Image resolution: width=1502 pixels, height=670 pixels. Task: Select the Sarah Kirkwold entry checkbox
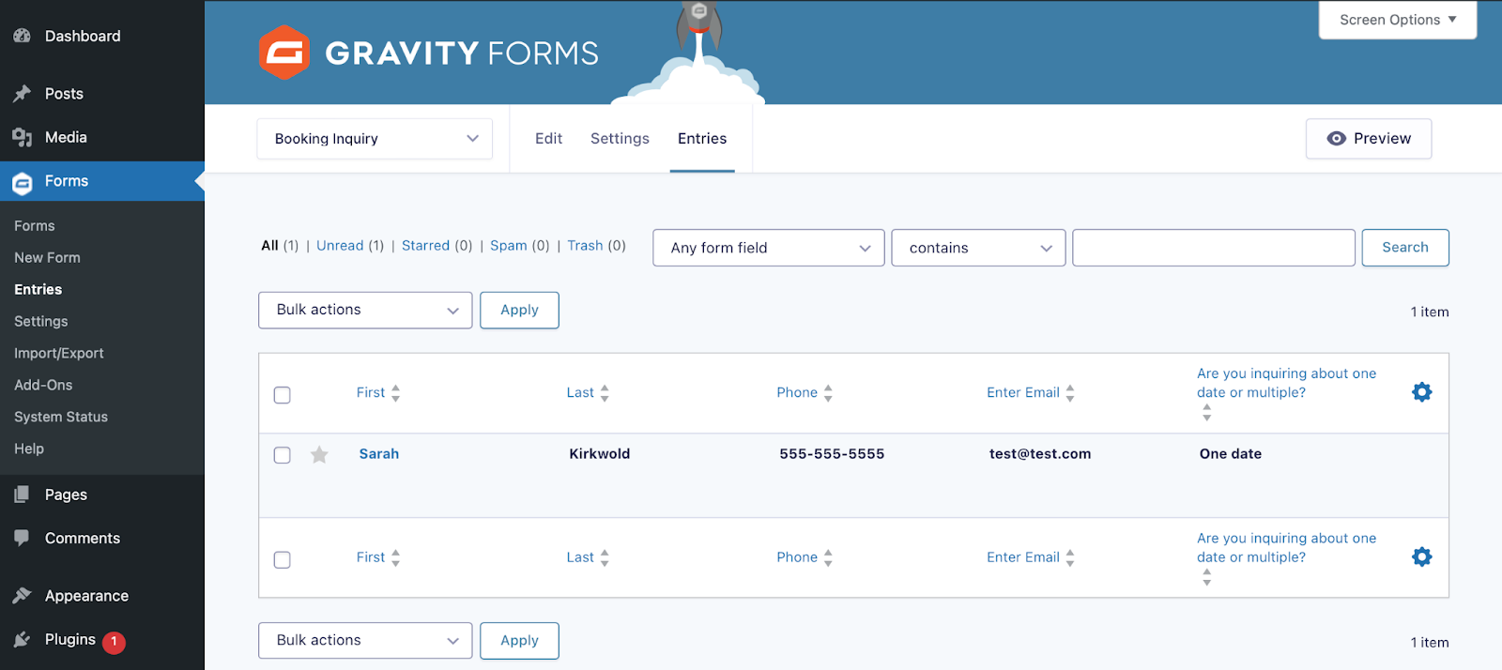coord(282,455)
